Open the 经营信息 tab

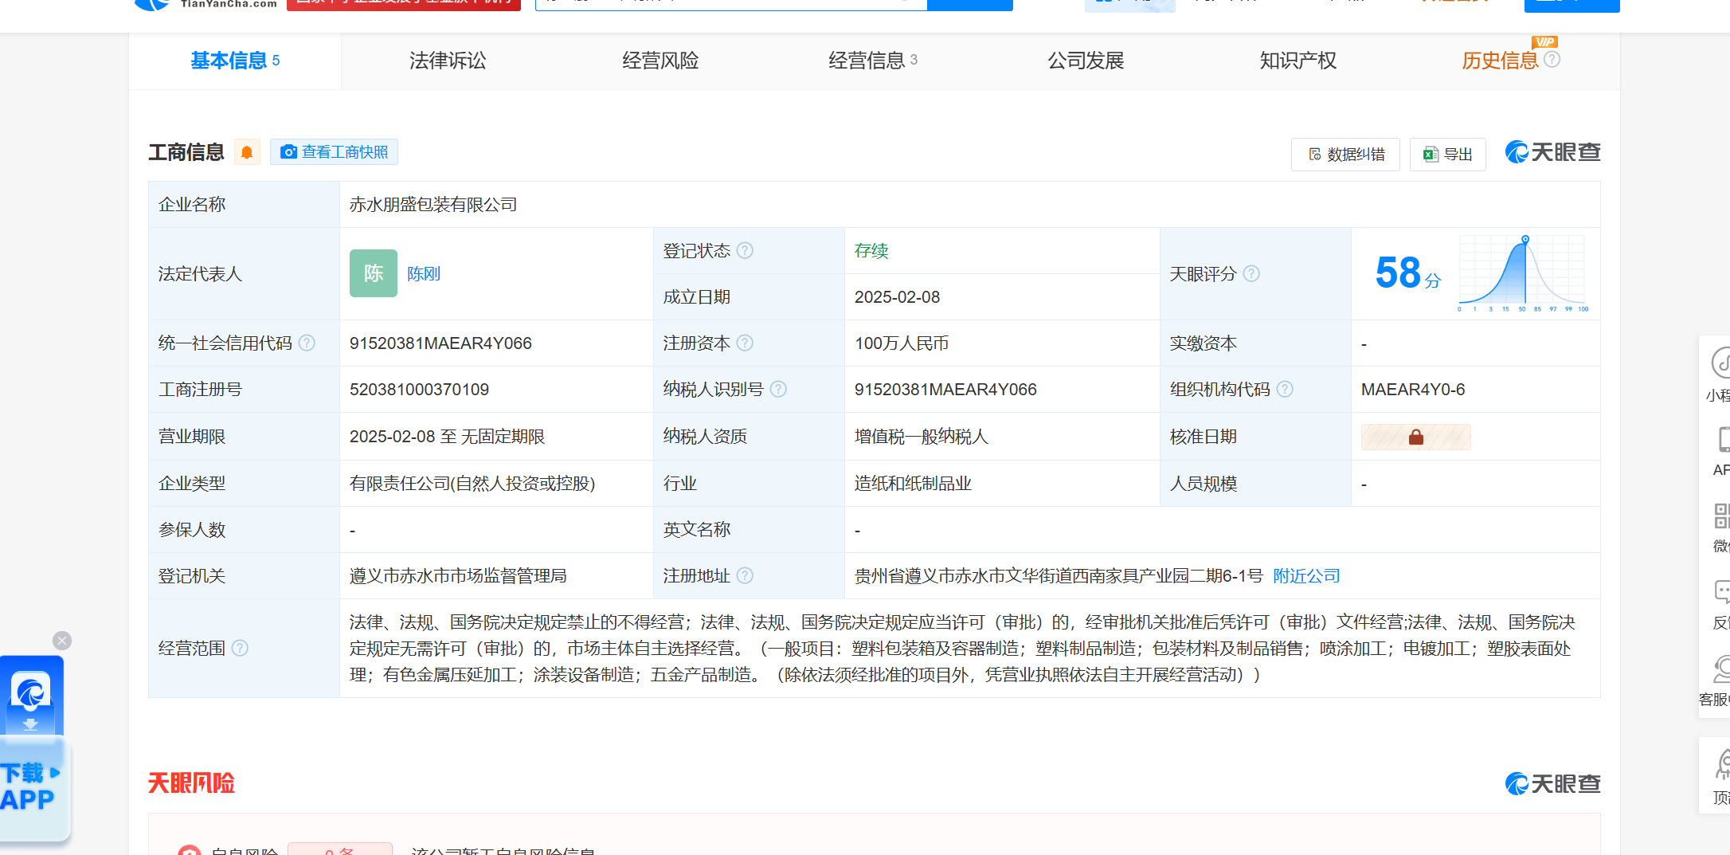(873, 61)
